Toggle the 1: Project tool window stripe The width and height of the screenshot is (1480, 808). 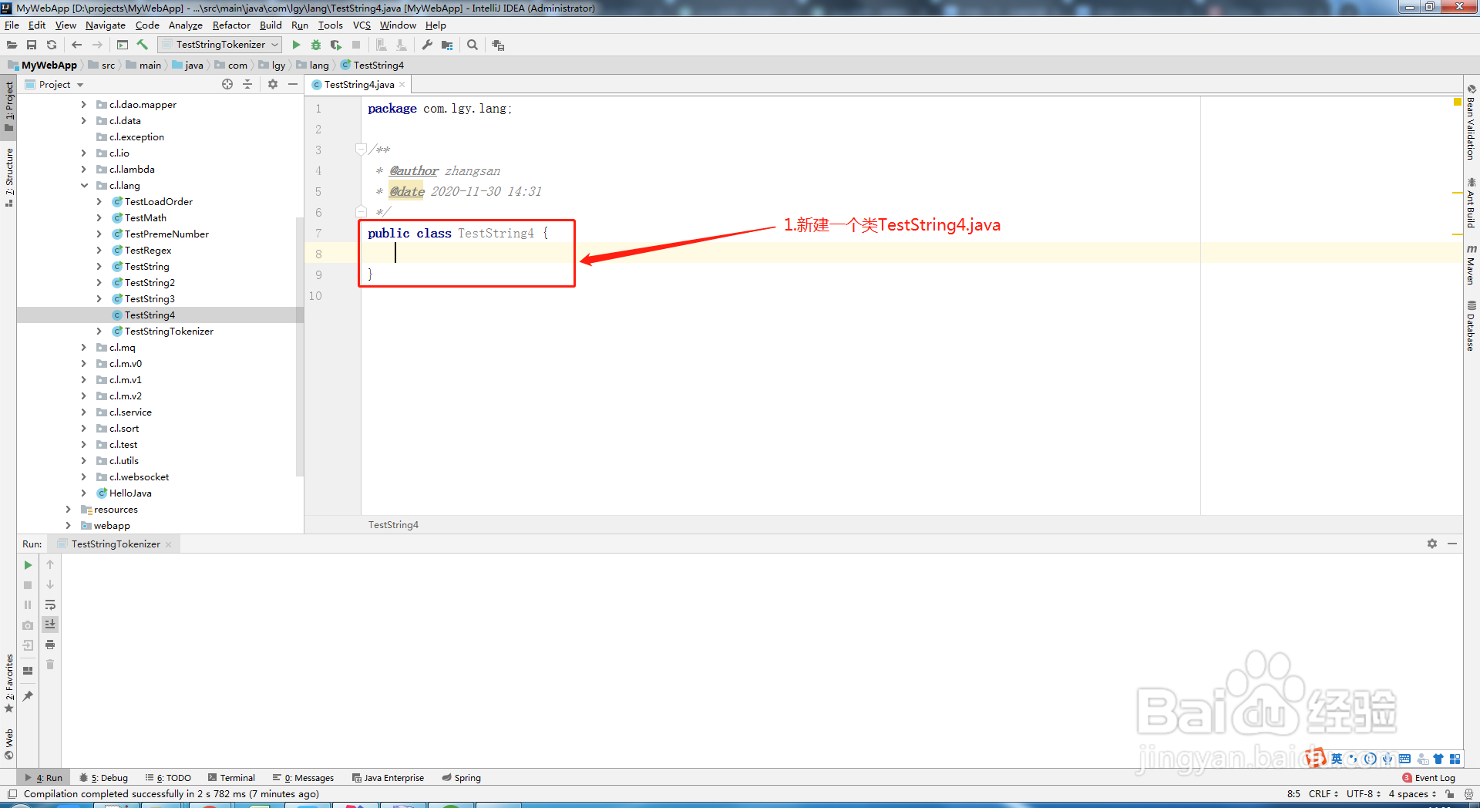pyautogui.click(x=8, y=106)
